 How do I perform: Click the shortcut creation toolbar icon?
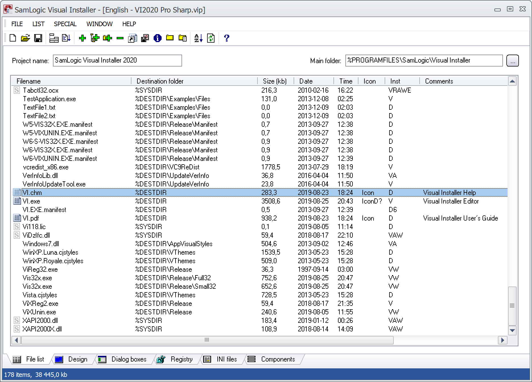(x=132, y=38)
